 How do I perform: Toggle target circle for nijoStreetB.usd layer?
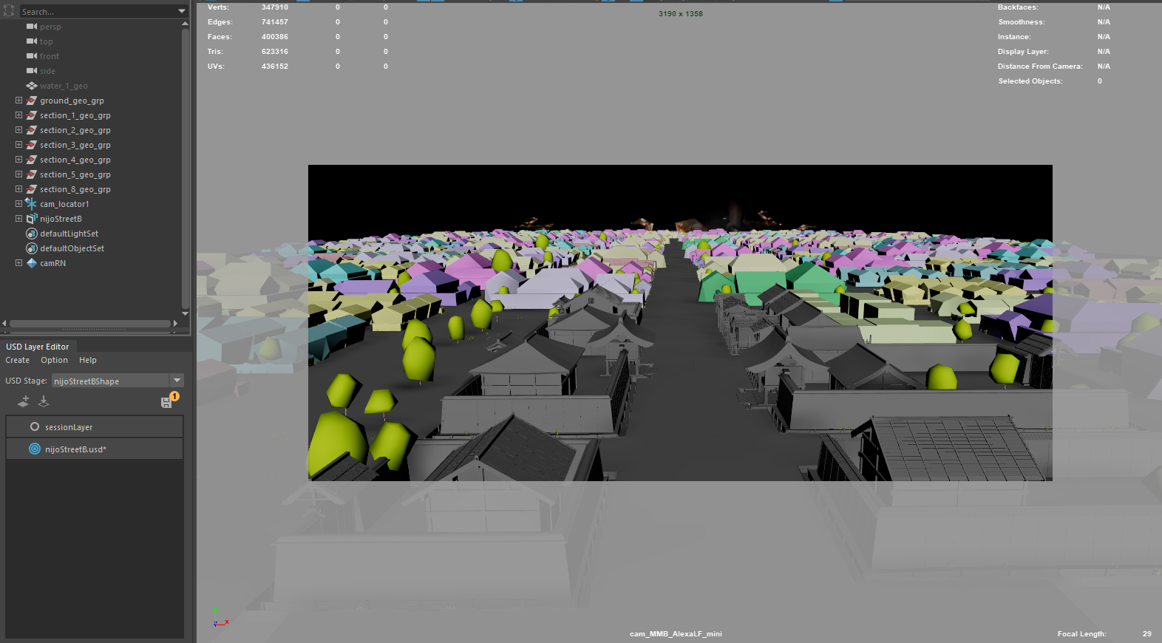coord(35,449)
